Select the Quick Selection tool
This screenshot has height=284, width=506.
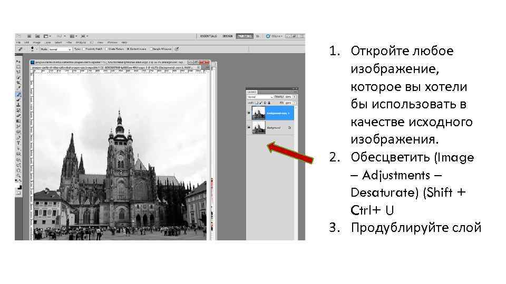18,78
